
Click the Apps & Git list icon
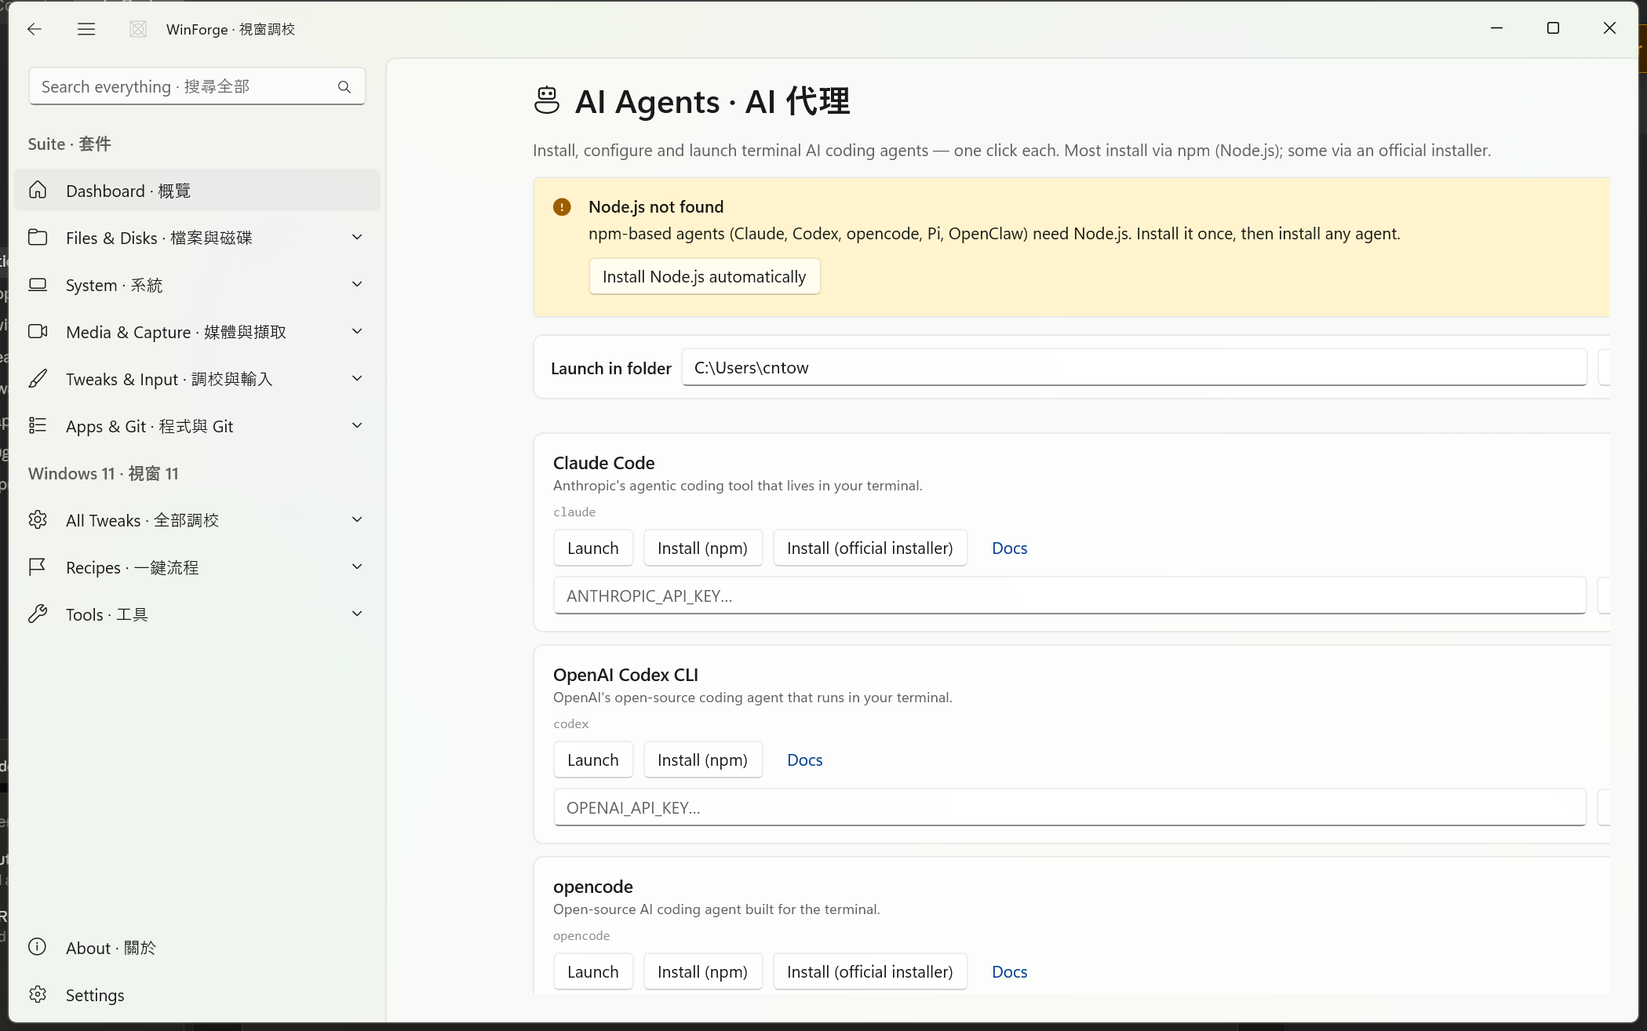38,426
